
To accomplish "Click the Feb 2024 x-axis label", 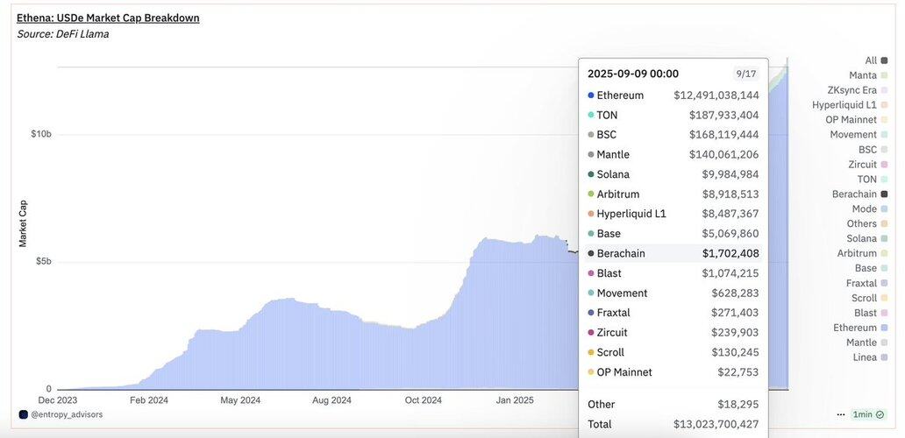I will coord(149,400).
